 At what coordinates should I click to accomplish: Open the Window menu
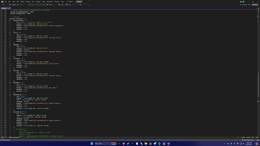[x=57, y=2]
